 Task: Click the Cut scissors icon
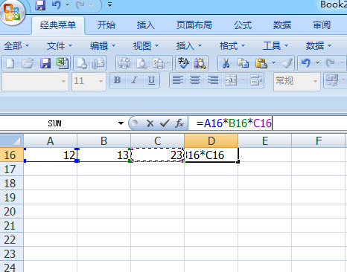(226, 63)
